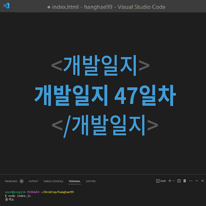Open the launch profile dropdown arrow
The height and width of the screenshot is (206, 206).
pos(174,181)
